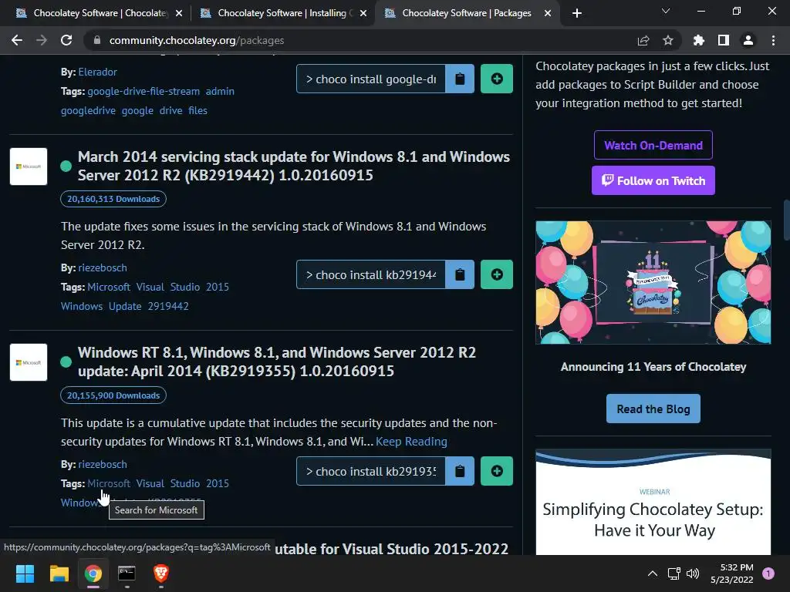Click Follow on Twitch button
Viewport: 790px width, 592px height.
point(653,180)
